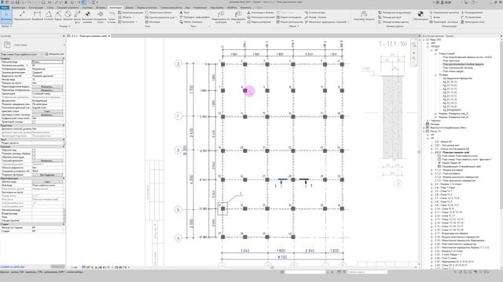Image resolution: width=503 pixels, height=282 pixels.
Task: Click Edit button for View Range (Секущий диапазон)
Action: [x=47, y=161]
